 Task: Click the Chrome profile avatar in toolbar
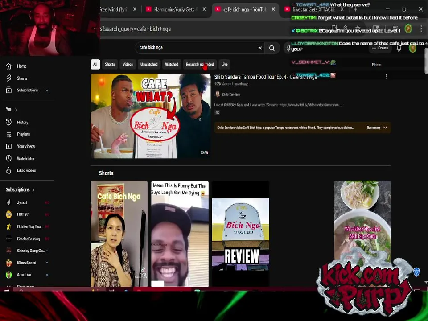(408, 29)
